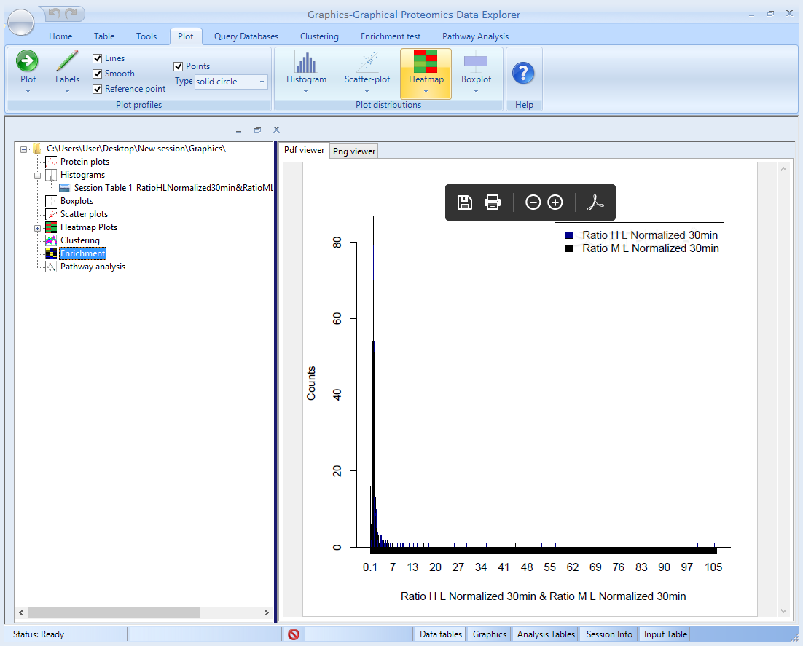
Task: Zoom out of the PDF plot
Action: pos(533,202)
